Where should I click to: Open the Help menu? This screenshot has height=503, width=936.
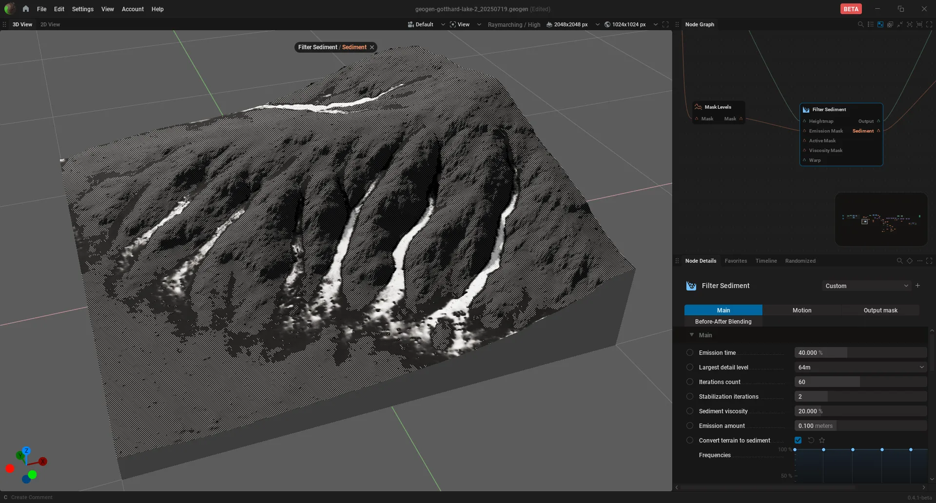[157, 9]
